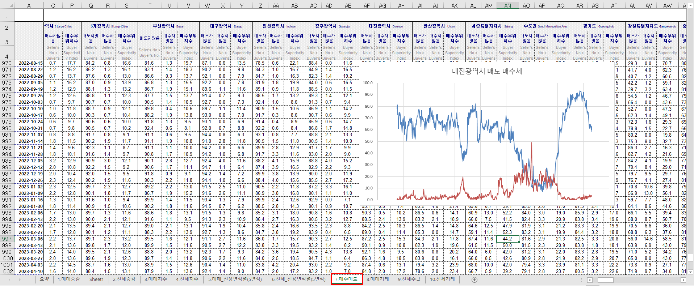Viewport: 694px width, 286px height.
Task: Select column header AK
Action: point(455,5)
